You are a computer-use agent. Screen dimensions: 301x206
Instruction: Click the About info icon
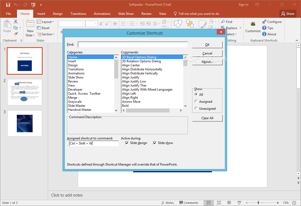click(x=264, y=34)
